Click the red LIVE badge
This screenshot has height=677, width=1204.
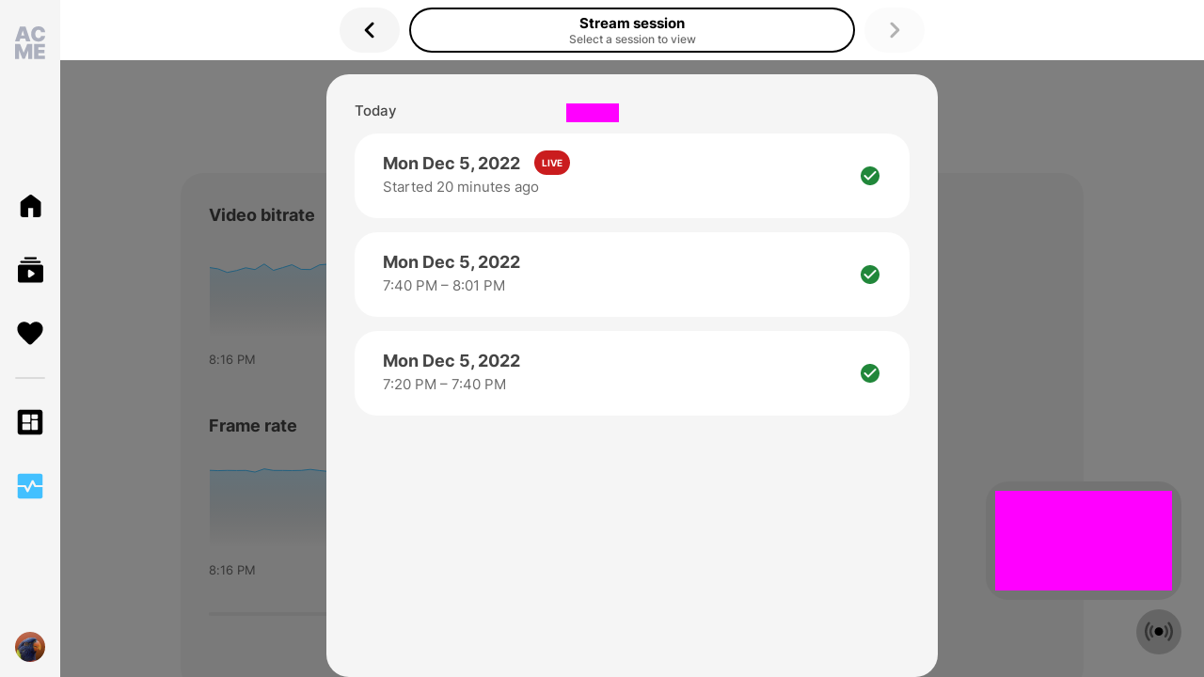click(x=552, y=163)
